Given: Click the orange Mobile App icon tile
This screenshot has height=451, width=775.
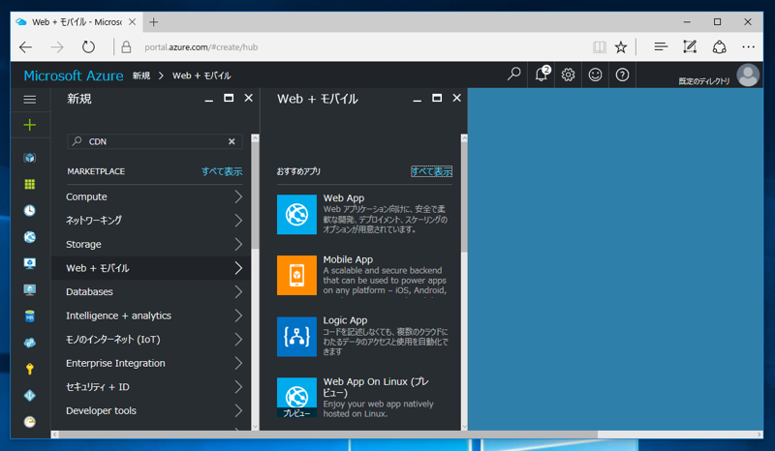Looking at the screenshot, I should click(x=296, y=275).
